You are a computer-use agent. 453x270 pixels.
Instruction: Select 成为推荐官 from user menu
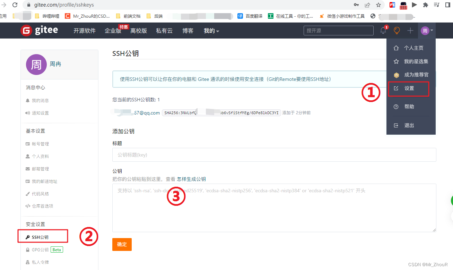411,75
